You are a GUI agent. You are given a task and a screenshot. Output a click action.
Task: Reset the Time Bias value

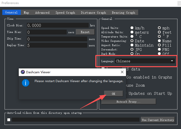85,32
